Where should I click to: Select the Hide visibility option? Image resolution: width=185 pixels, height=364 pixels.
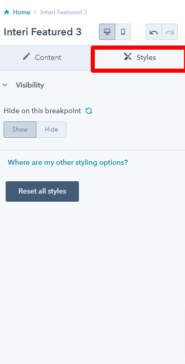[x=51, y=130]
